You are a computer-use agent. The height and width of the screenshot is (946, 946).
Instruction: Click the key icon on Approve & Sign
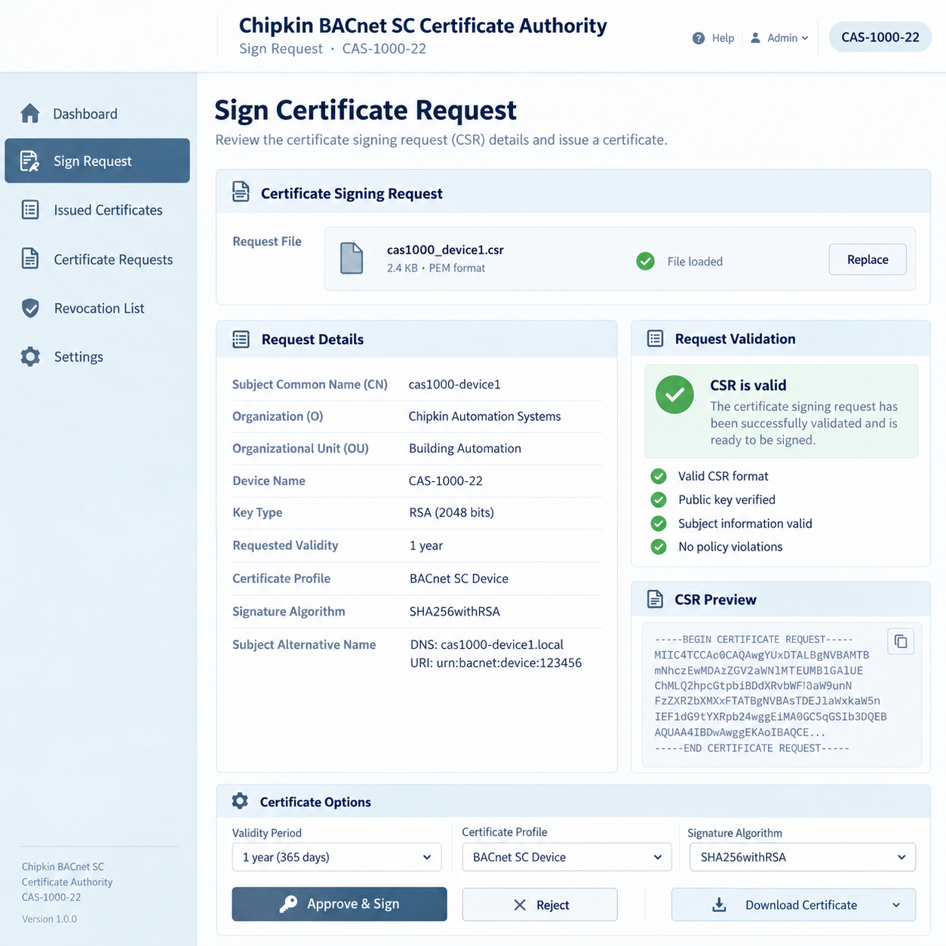288,904
